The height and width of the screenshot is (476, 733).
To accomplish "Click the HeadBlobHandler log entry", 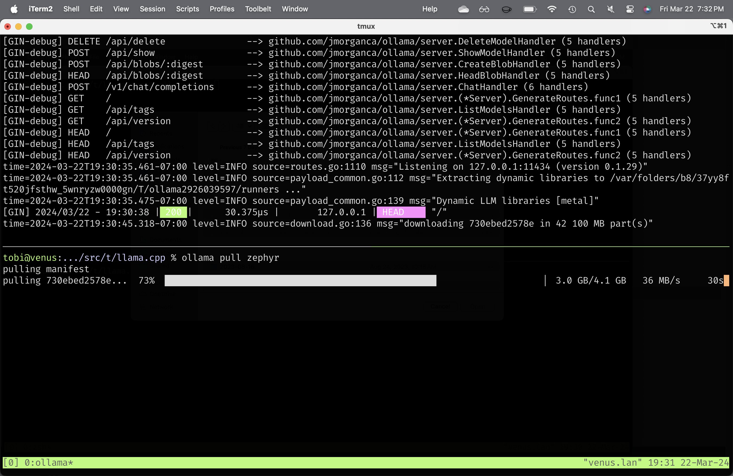I will [306, 75].
